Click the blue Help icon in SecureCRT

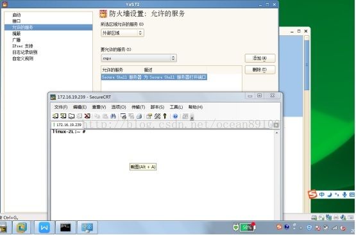pos(175,117)
